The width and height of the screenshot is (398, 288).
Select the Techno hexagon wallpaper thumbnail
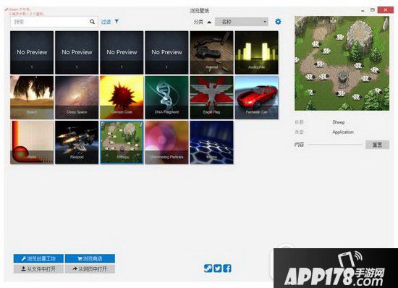click(211, 143)
